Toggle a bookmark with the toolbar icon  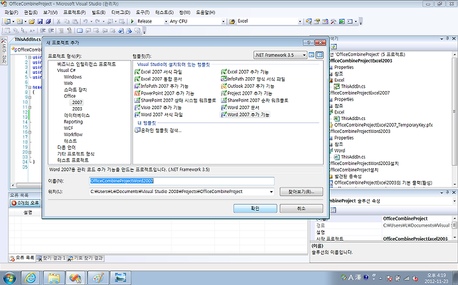(80, 30)
